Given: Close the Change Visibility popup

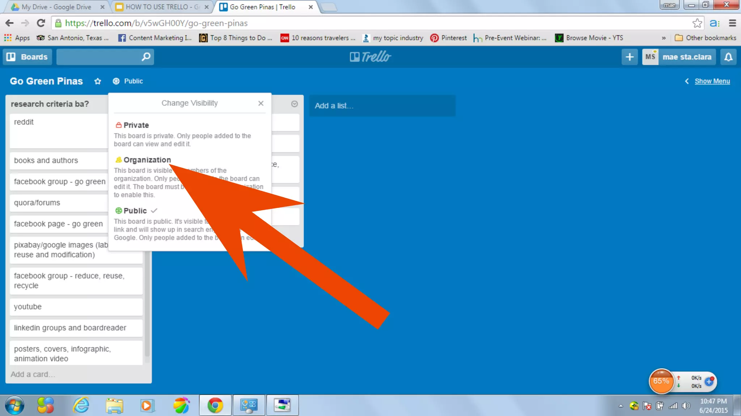Looking at the screenshot, I should click(x=261, y=103).
